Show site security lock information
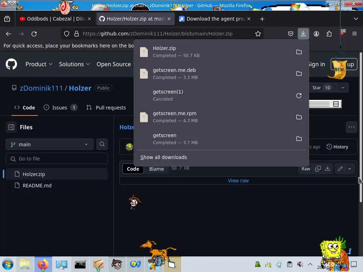The image size is (363, 272). (77, 34)
